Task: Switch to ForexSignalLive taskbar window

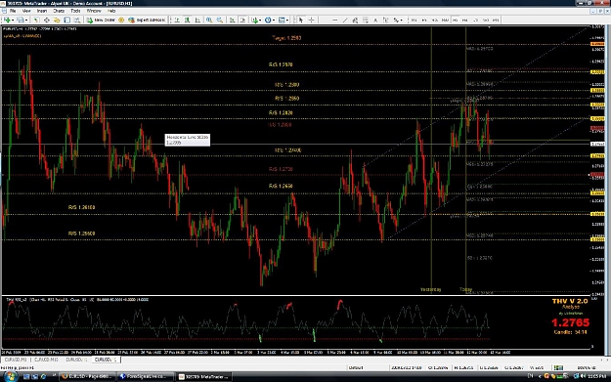Action: (146, 376)
